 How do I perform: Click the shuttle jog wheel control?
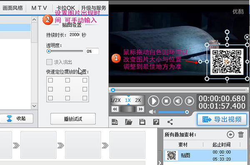(127, 109)
